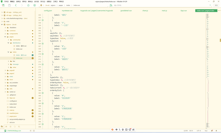The image size is (221, 133).
Task: Click the AI icon in IME bar
Action: (133, 129)
